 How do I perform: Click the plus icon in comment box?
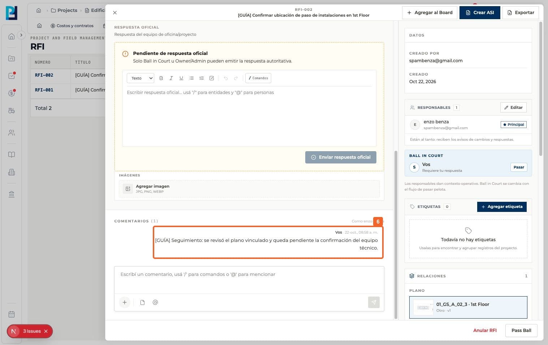pos(124,302)
